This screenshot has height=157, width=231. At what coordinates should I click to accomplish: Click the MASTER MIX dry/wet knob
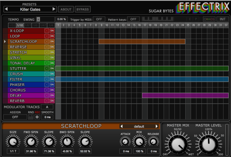(x=178, y=144)
